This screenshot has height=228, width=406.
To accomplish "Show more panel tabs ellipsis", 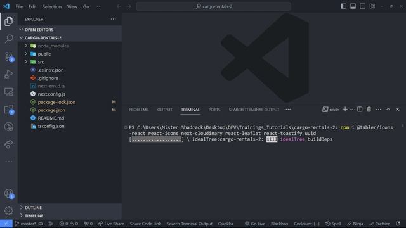I will pyautogui.click(x=288, y=110).
